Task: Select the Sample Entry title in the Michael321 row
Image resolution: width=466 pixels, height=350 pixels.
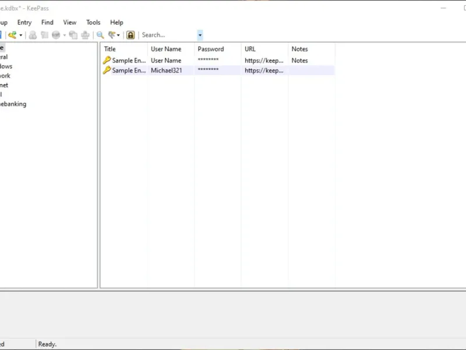Action: pos(129,71)
